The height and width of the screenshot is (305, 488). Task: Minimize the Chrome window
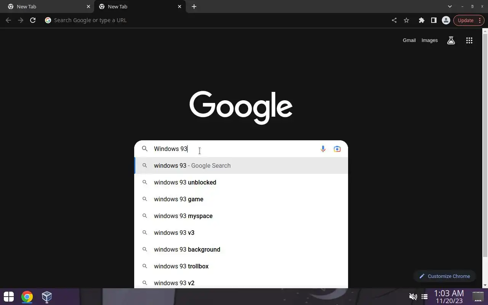(x=462, y=6)
